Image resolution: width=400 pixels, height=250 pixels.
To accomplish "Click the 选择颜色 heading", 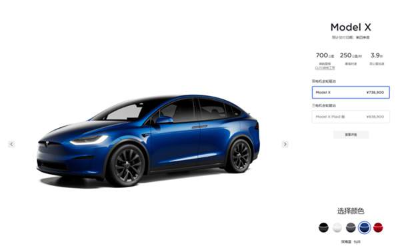I will 351,211.
